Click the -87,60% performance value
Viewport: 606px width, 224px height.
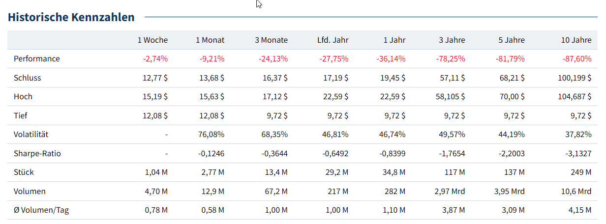click(576, 59)
